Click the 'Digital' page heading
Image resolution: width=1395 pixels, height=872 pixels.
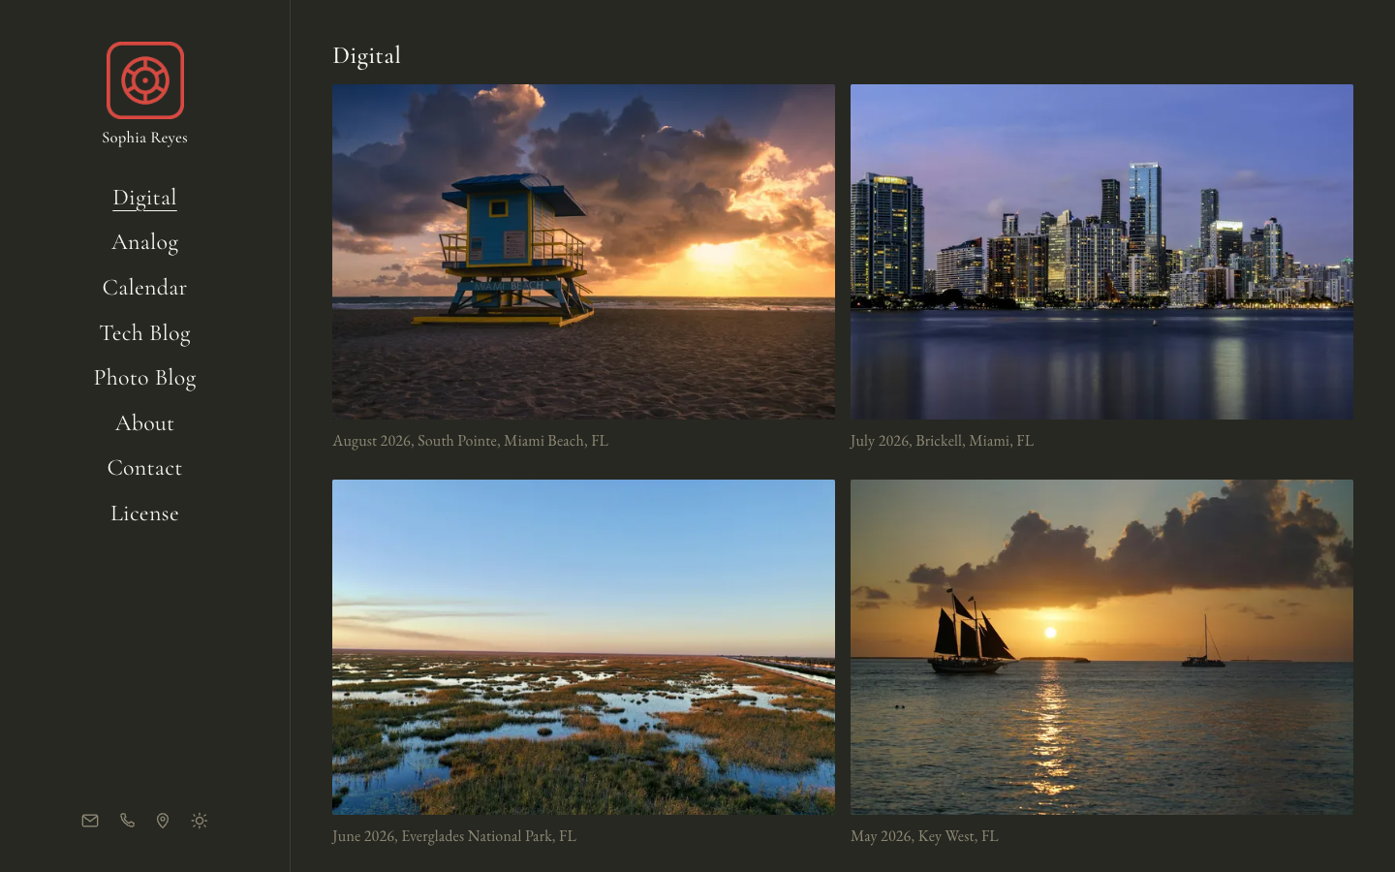[366, 56]
